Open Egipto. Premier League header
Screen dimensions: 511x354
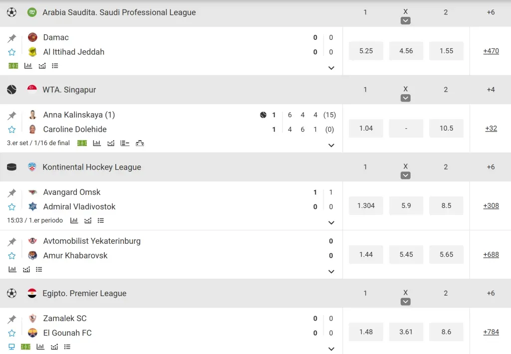tap(84, 293)
